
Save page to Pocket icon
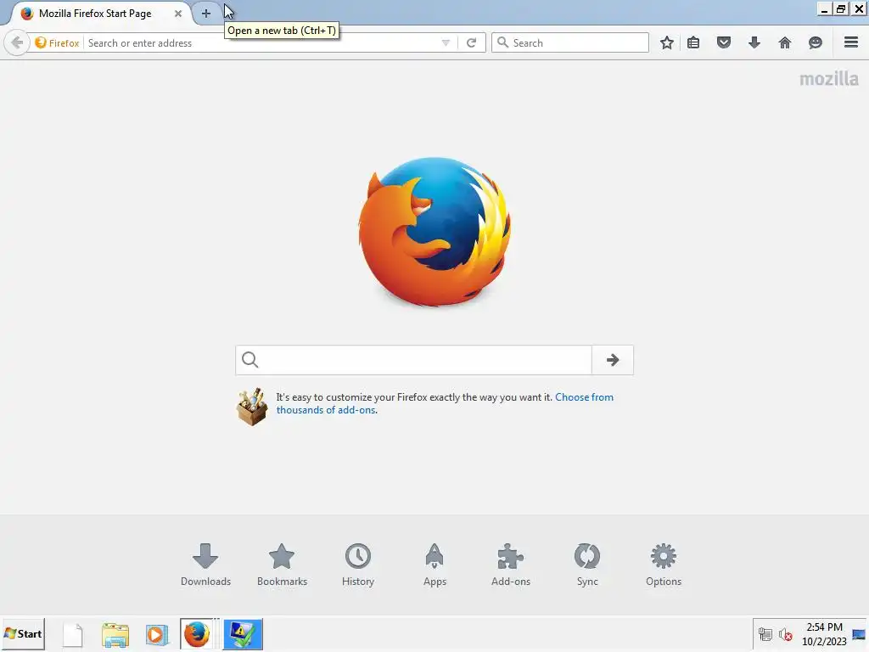724,42
